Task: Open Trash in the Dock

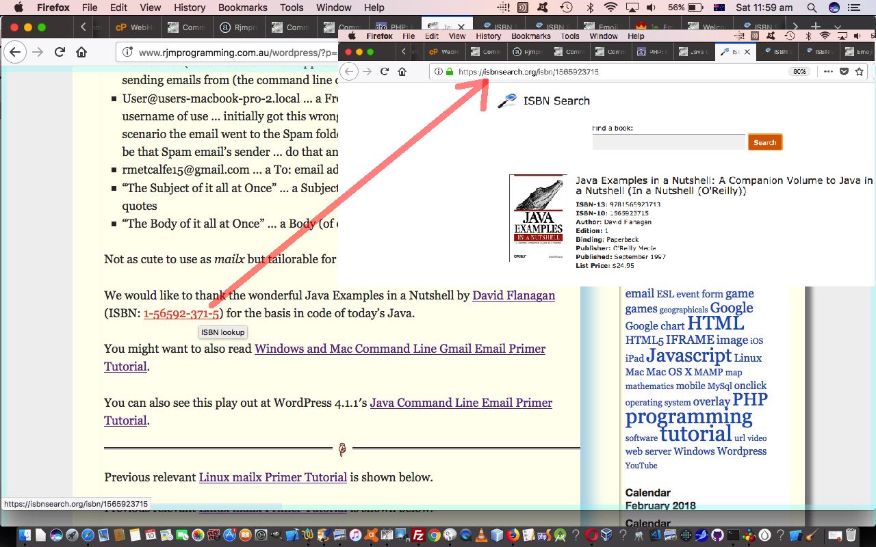Action: pos(851,535)
